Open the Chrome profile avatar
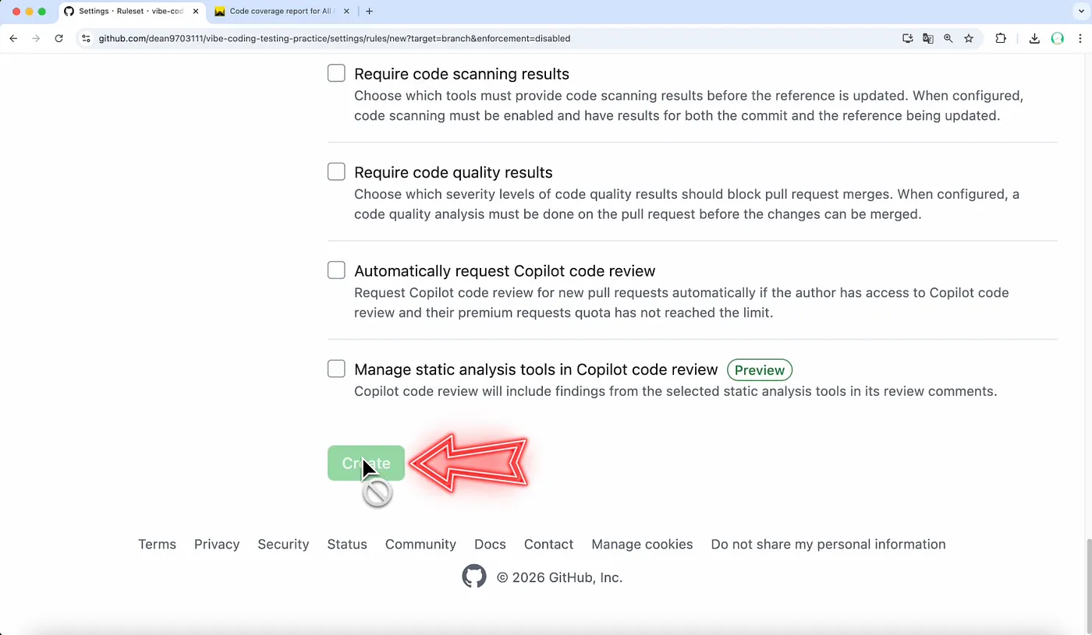1092x635 pixels. point(1058,38)
